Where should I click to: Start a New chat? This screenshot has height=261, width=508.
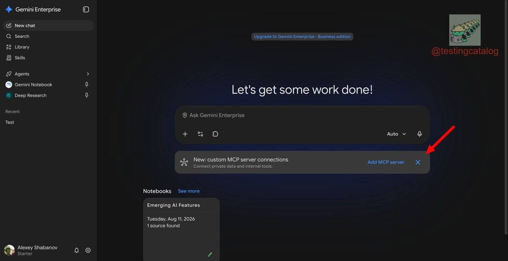(48, 25)
